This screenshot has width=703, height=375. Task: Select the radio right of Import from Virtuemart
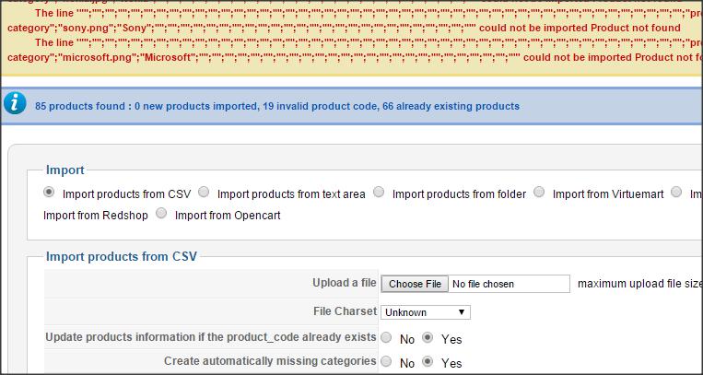coord(676,193)
